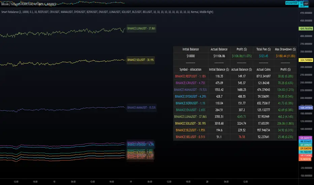Select the BINANCE:REEFUSDT row in the table
314x185 pixels.
[191, 76]
